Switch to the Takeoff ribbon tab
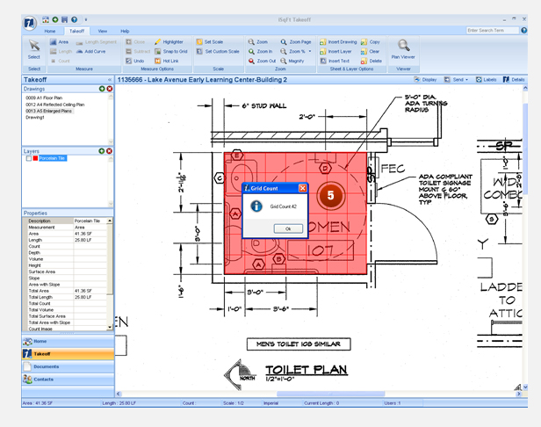The width and height of the screenshot is (541, 427). 76,31
